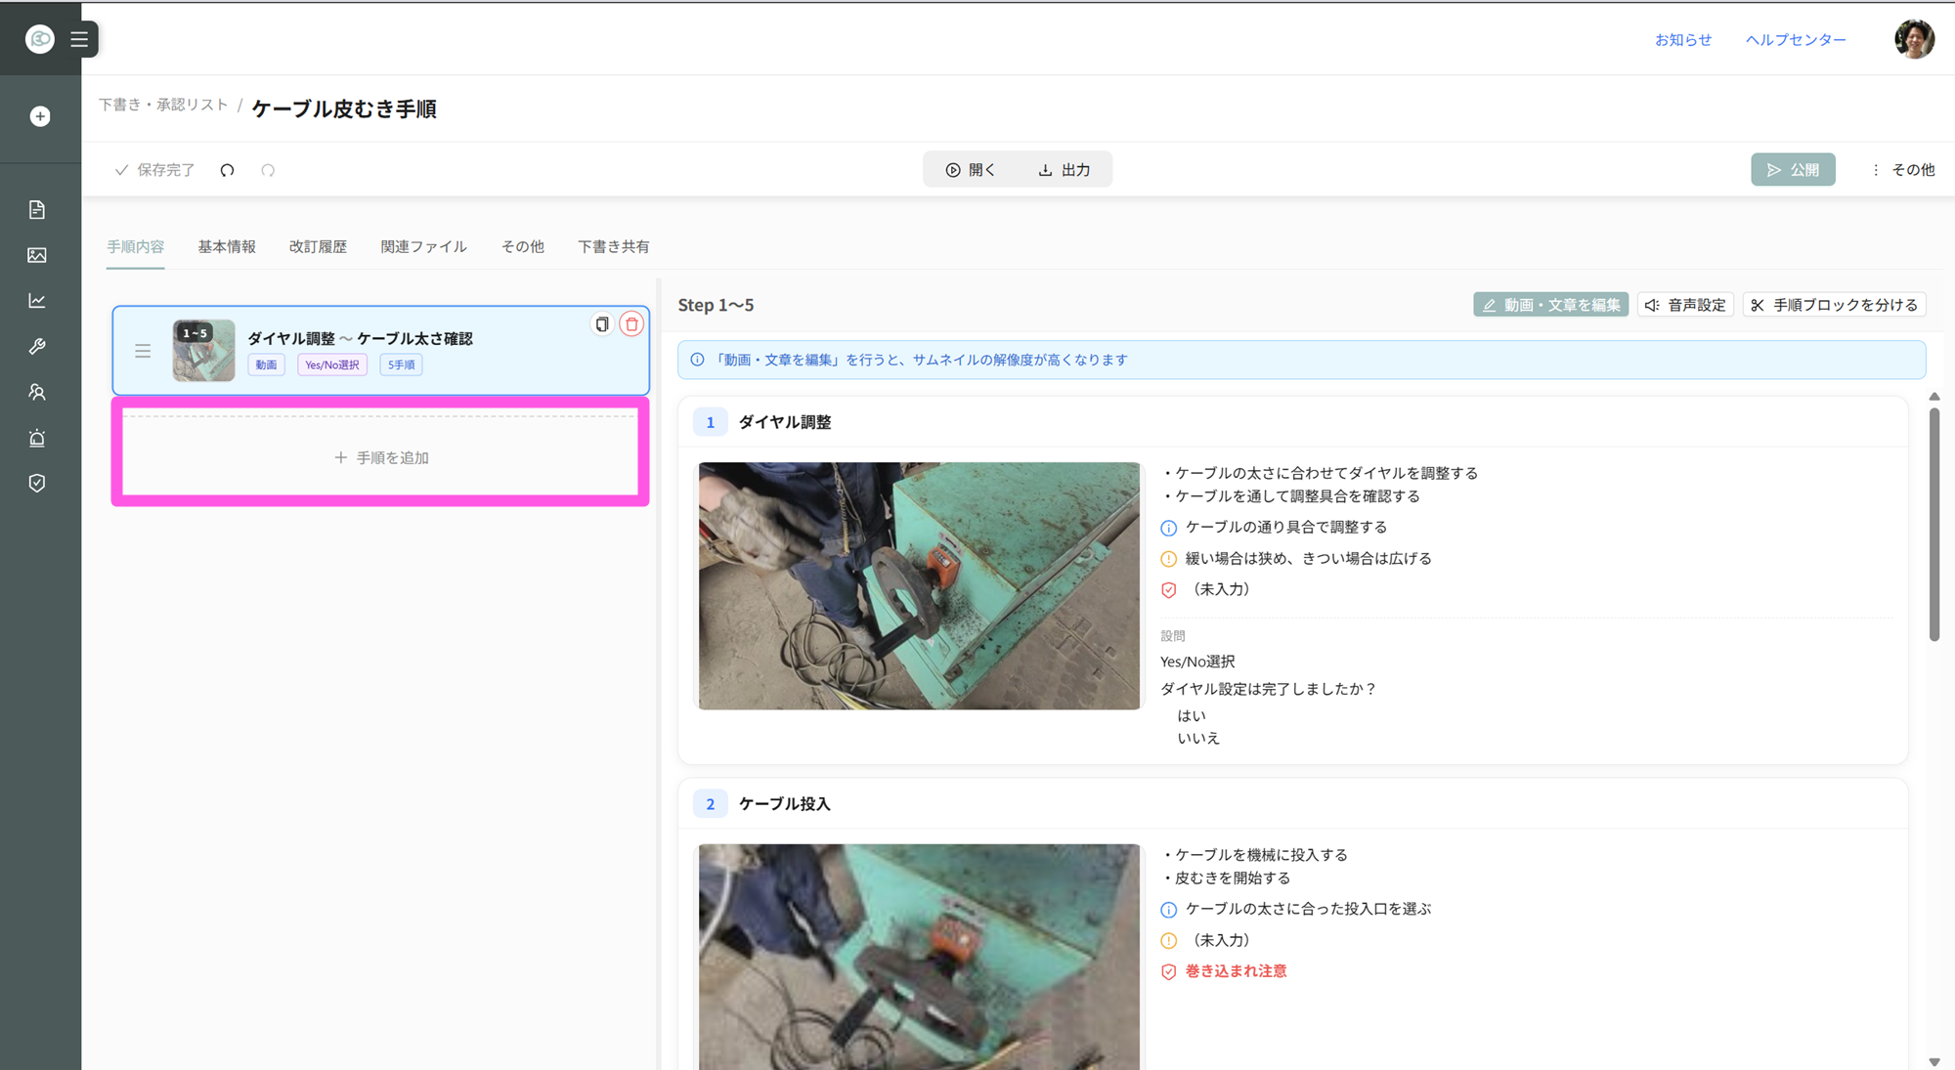Open the alarm bell icon in sidebar
The image size is (1955, 1070).
pos(37,438)
